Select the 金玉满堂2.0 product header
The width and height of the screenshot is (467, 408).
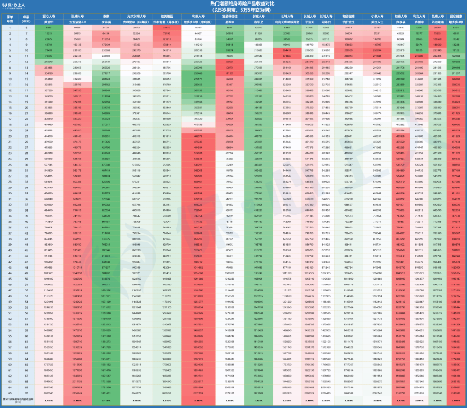[x=78, y=22]
